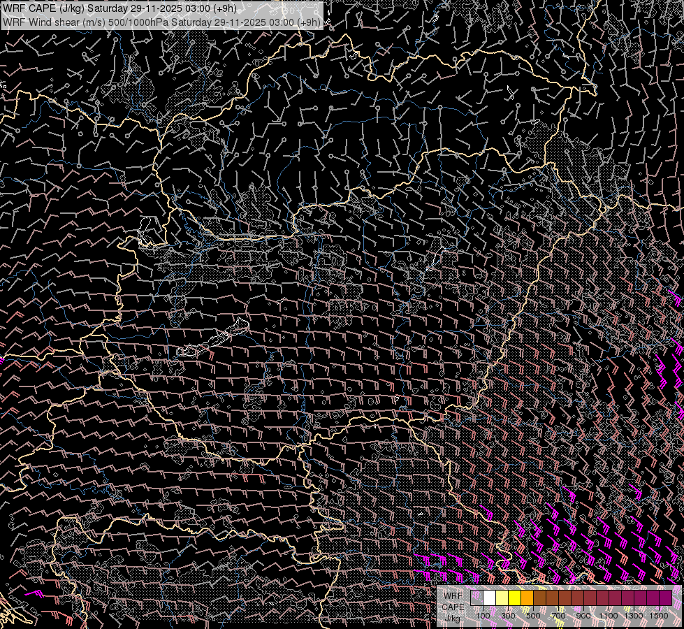This screenshot has width=684, height=629.
Task: Select the 1100 legend scale label
Action: coord(609,615)
